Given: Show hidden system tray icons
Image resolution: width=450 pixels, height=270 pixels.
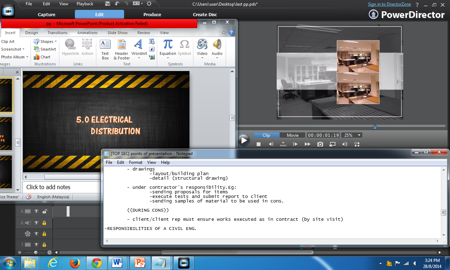Looking at the screenshot, I should [x=381, y=263].
